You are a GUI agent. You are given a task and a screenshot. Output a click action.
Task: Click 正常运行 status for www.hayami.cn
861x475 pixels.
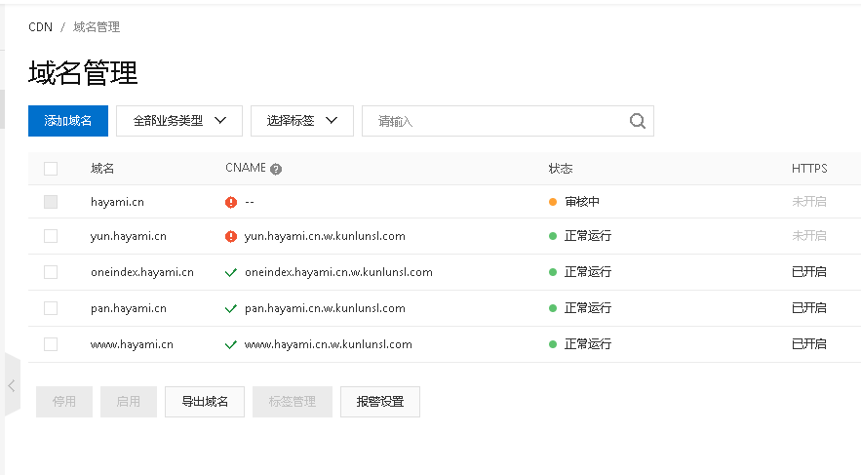tap(588, 344)
